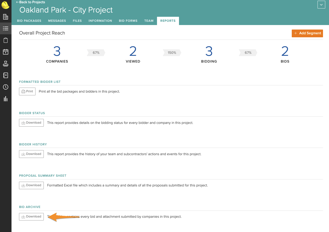
Task: Open the address book icon in sidebar
Action: (x=5, y=75)
